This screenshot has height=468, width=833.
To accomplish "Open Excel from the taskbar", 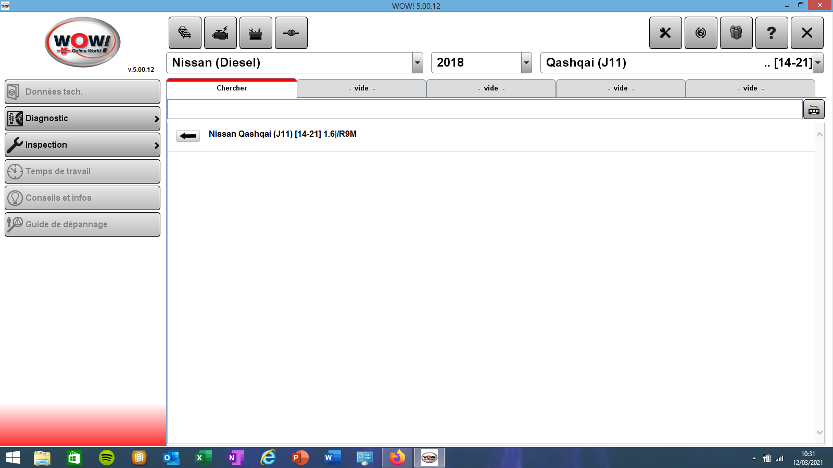I will (x=204, y=458).
